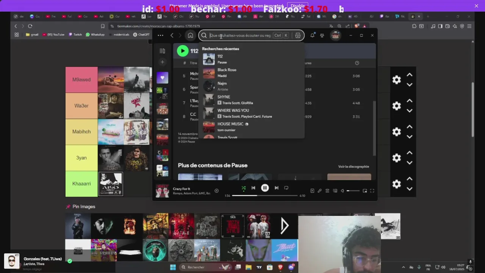Screen dimensions: 485x273
Task: Play the 112 album with green button
Action: (x=183, y=51)
